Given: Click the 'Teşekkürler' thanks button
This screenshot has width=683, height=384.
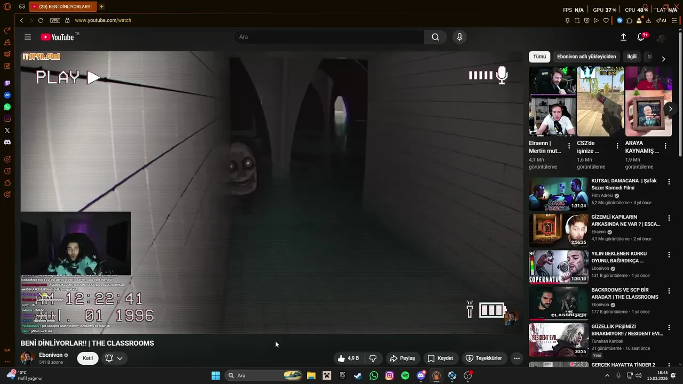Looking at the screenshot, I should point(483,358).
